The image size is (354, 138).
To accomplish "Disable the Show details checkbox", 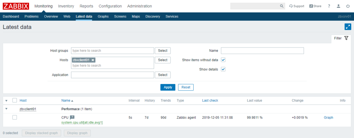I will [x=223, y=69].
